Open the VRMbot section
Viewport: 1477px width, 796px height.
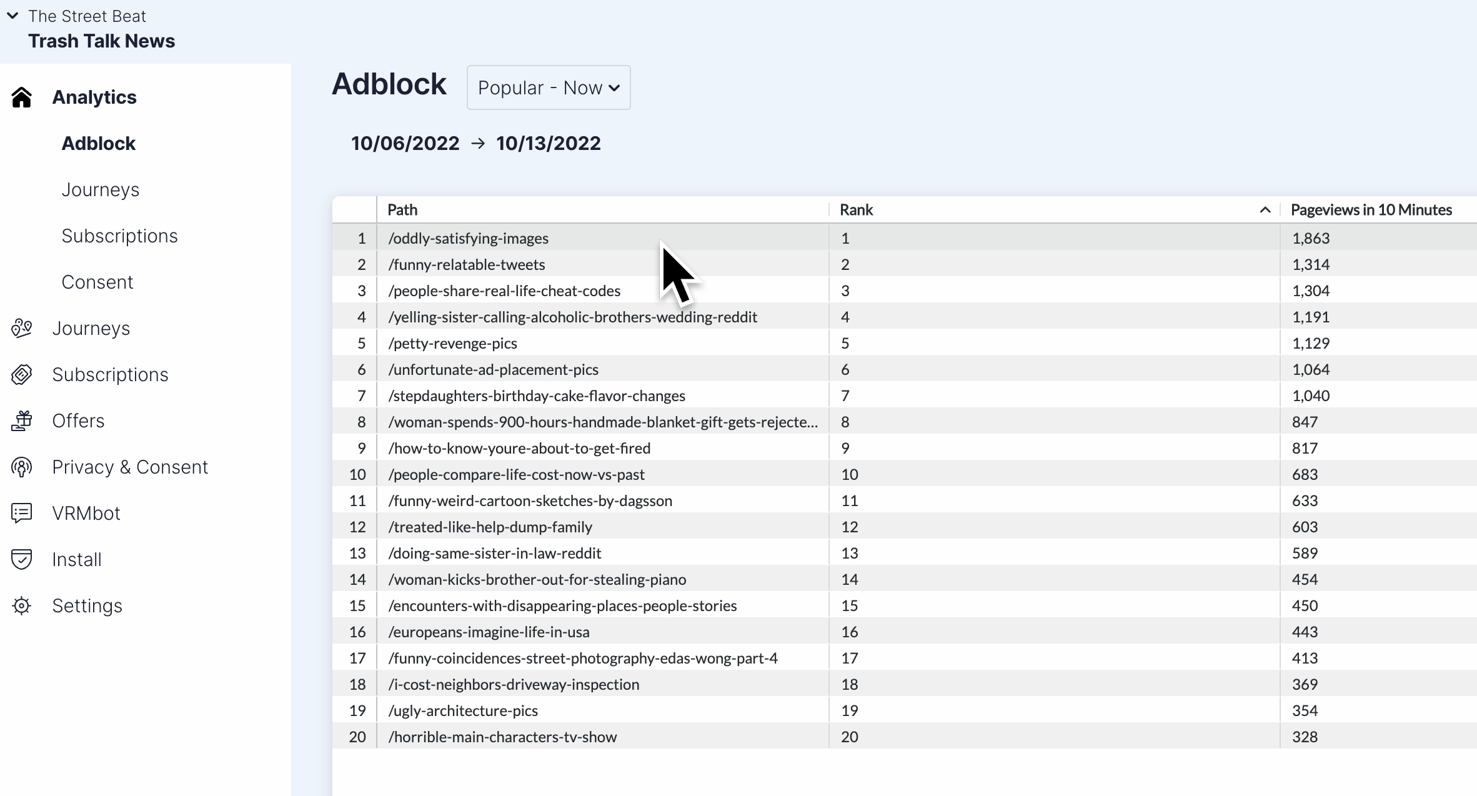tap(86, 514)
